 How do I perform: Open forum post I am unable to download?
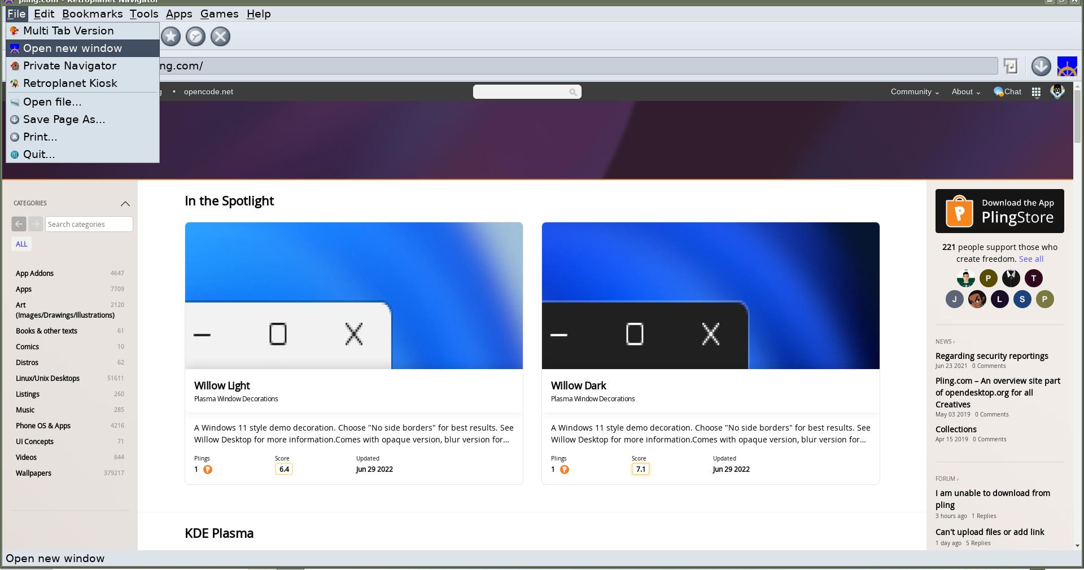click(x=993, y=499)
